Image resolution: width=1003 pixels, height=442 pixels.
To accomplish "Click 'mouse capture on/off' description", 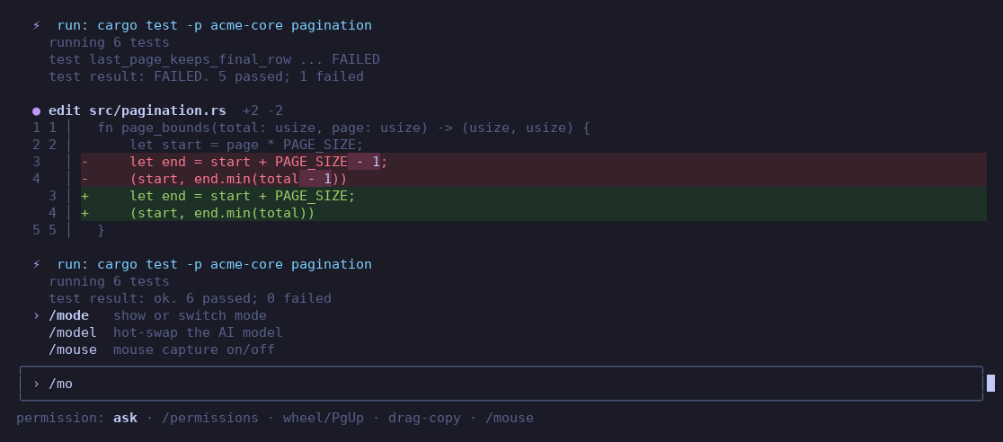I will (x=194, y=349).
